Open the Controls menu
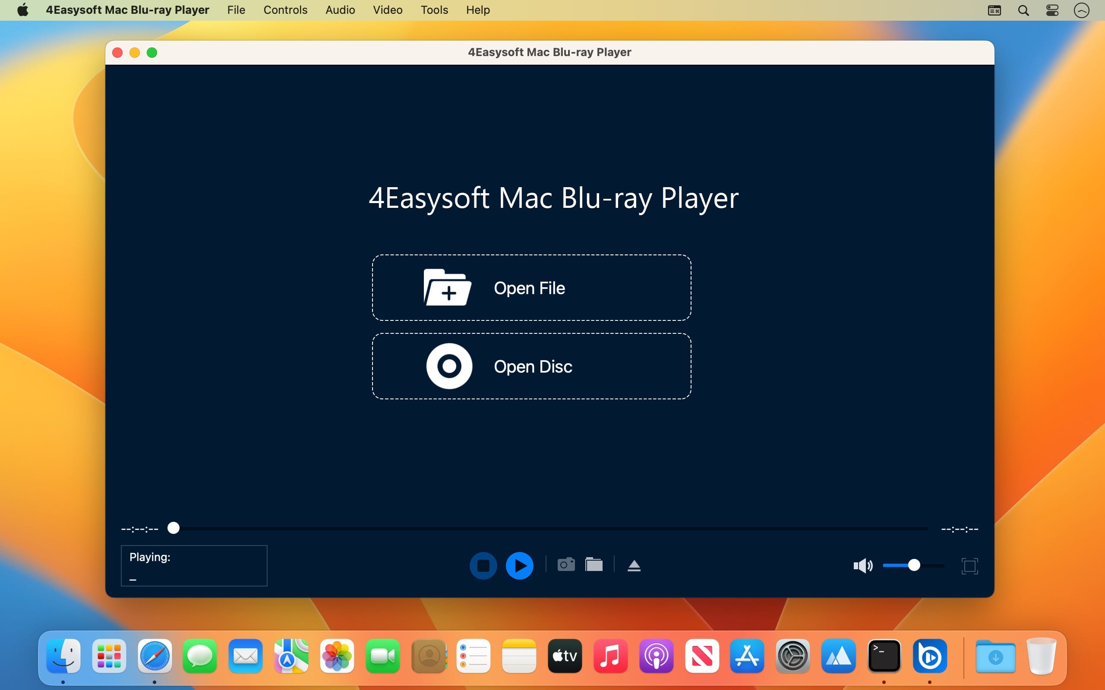This screenshot has height=690, width=1105. pyautogui.click(x=285, y=10)
